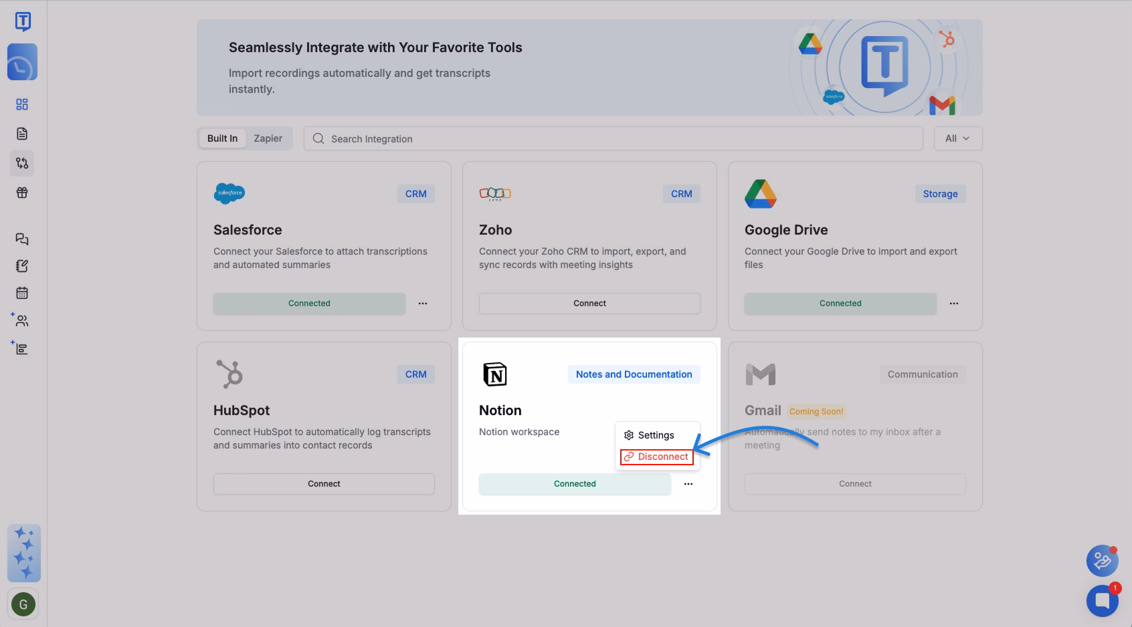Select the integrations icon in sidebar
Image resolution: width=1132 pixels, height=627 pixels.
[x=22, y=163]
